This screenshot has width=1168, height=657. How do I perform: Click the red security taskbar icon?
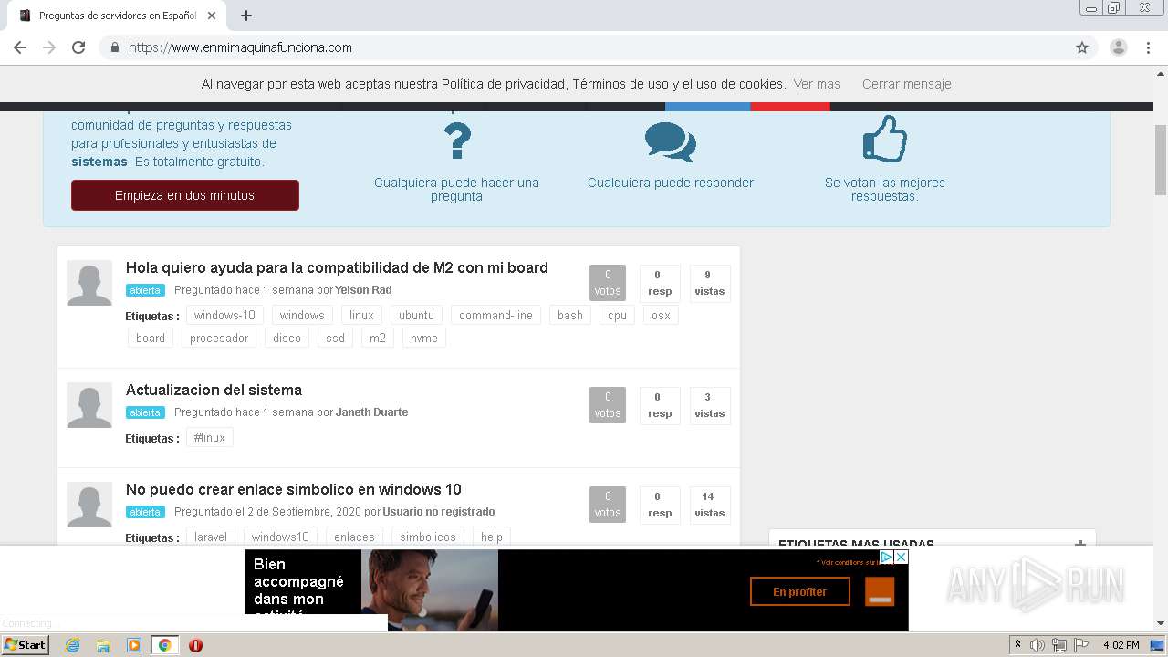tap(195, 645)
